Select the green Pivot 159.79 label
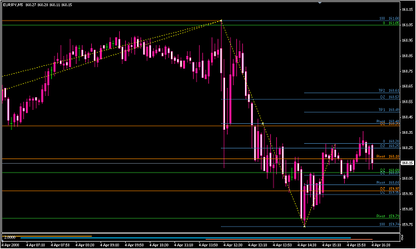Image resolution: width=416 pixels, height=249 pixels. [388, 216]
